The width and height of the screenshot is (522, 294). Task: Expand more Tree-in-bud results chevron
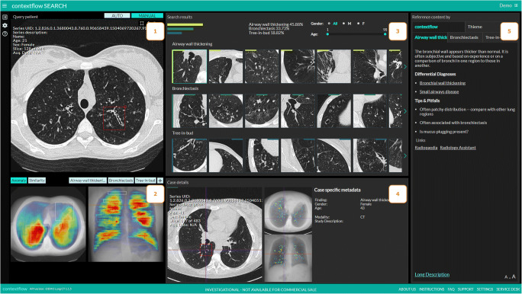(x=405, y=156)
